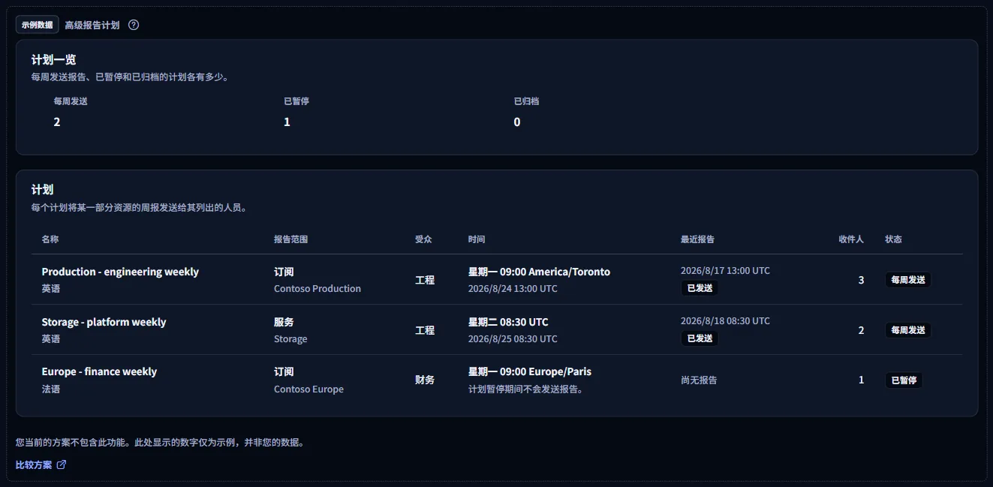Screen dimensions: 993x487
Task: Click the external link icon beside 比较方案
Action: pos(62,464)
